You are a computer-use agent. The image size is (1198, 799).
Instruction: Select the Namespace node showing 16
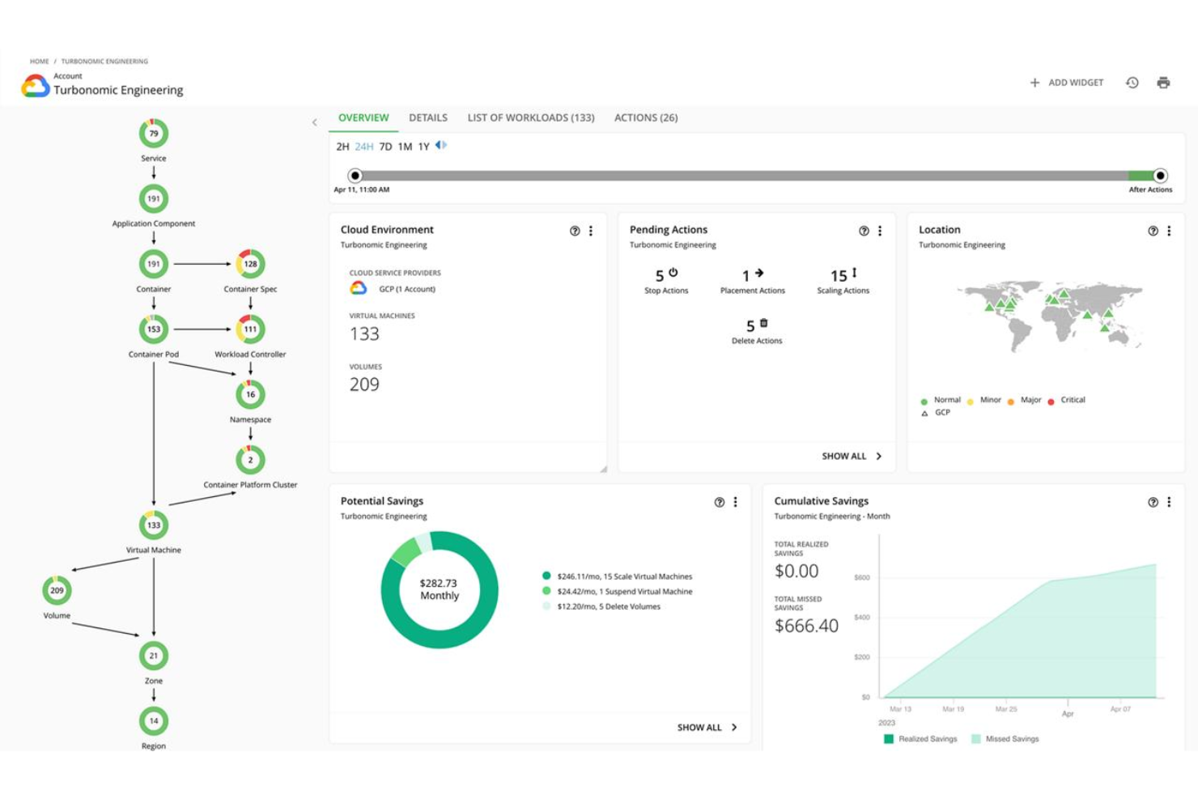250,394
